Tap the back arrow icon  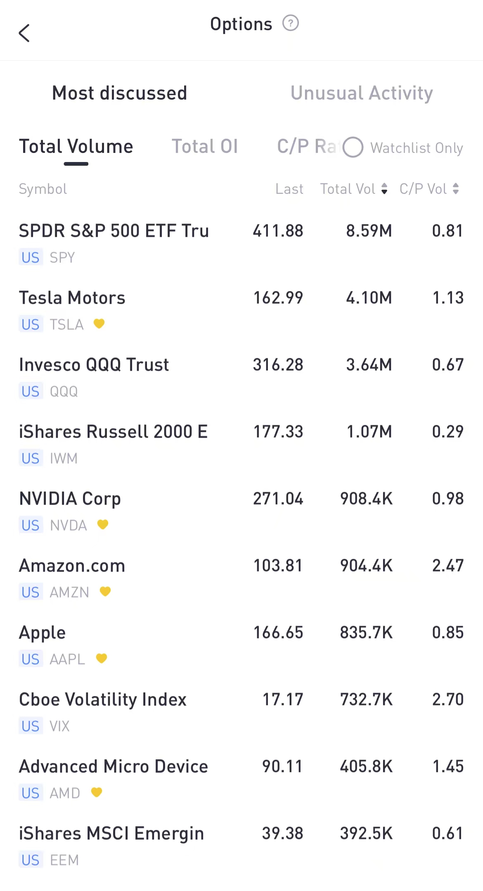(x=24, y=33)
